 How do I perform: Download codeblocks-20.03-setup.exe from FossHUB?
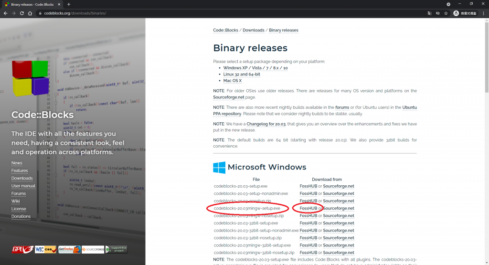pos(308,186)
